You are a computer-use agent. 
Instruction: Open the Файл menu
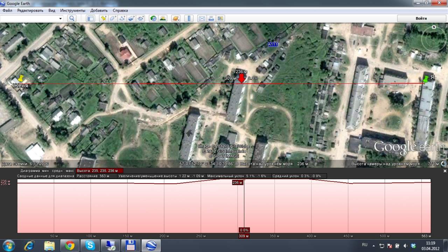click(7, 10)
